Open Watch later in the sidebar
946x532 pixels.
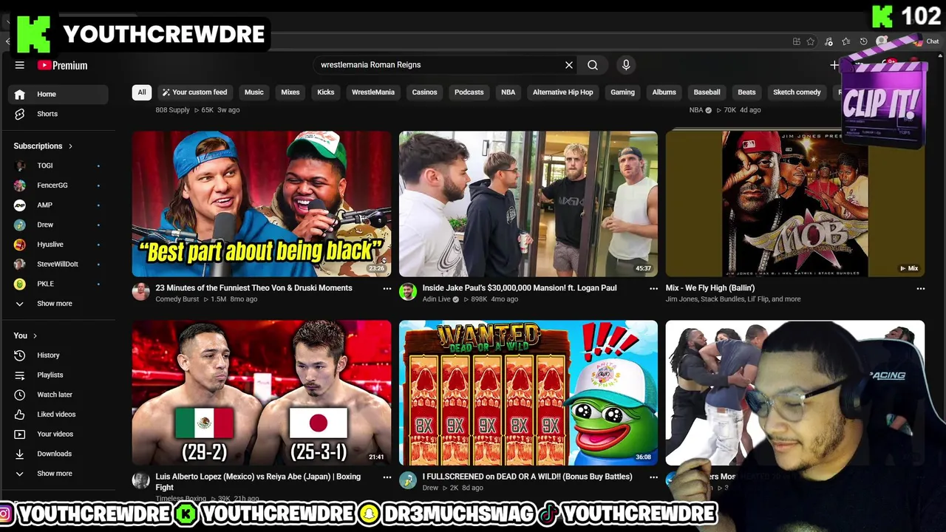pos(58,395)
